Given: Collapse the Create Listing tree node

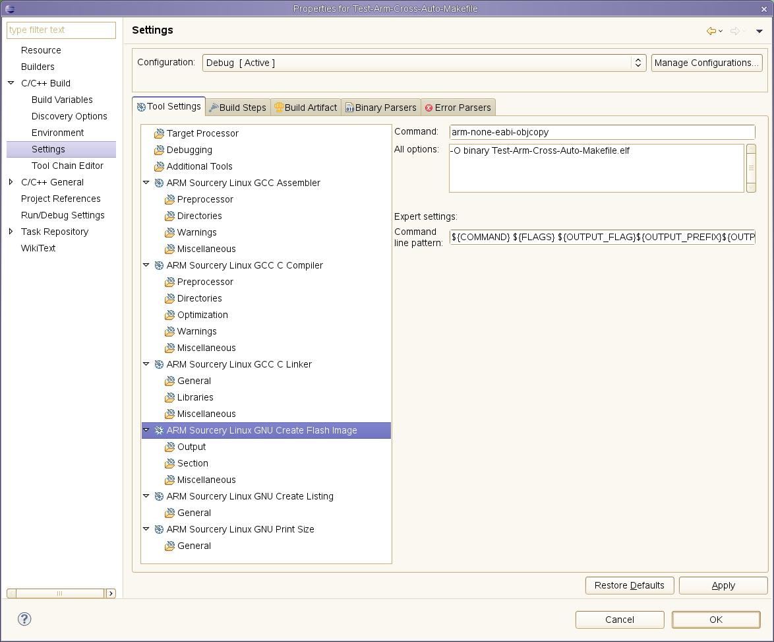Looking at the screenshot, I should (146, 496).
